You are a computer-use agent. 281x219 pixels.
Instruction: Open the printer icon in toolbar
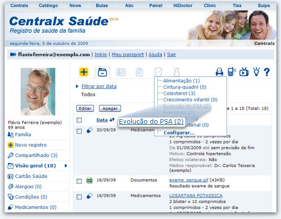pos(219,72)
